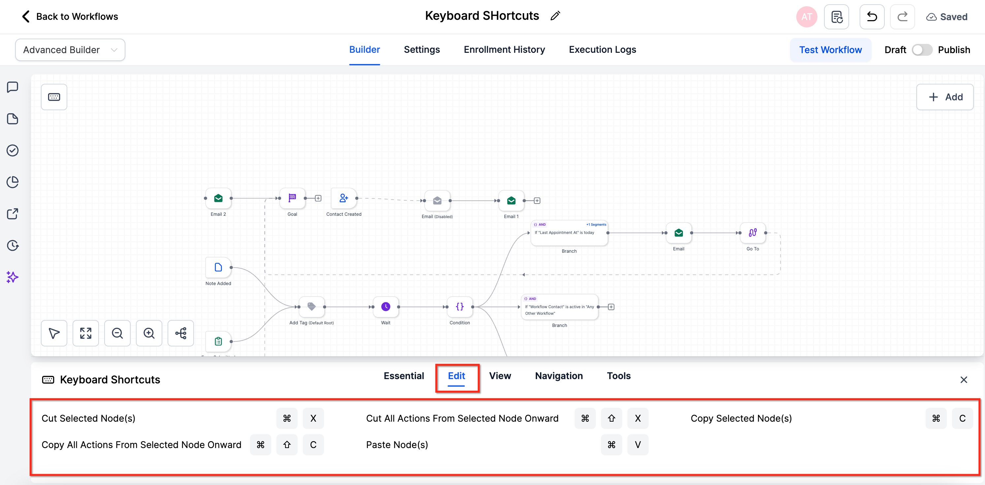Close the Keyboard Shortcuts panel

964,379
